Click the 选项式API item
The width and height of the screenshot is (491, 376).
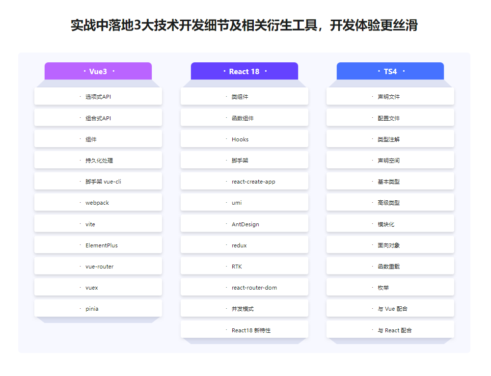(98, 96)
